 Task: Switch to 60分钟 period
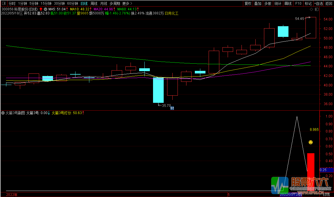tap(72, 3)
